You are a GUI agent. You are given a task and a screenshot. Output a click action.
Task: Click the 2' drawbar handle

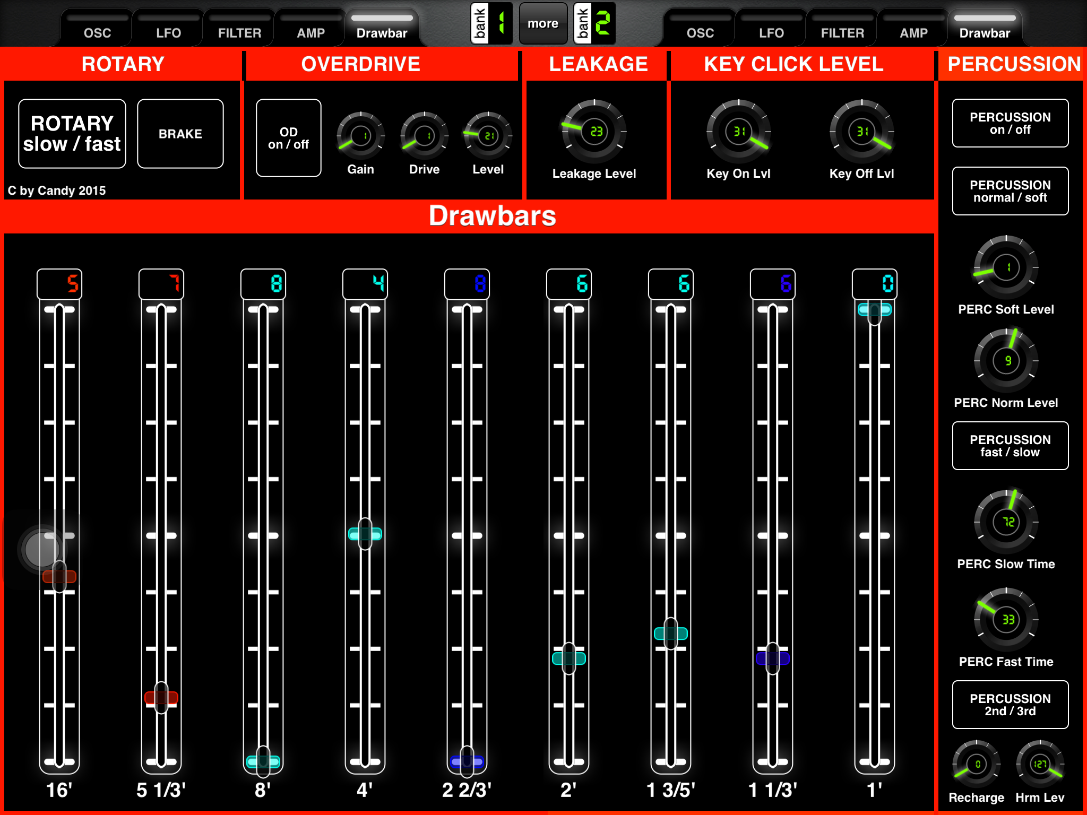click(569, 658)
